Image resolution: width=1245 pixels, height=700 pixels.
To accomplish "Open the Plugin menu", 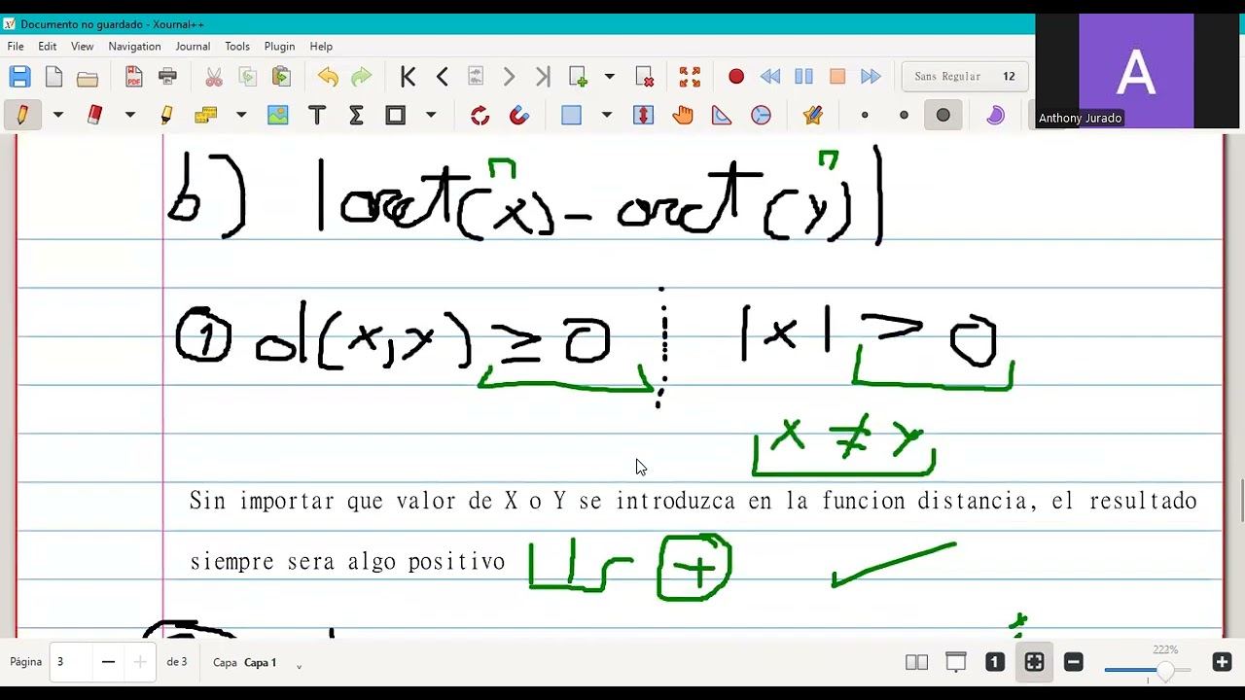I will pos(279,46).
